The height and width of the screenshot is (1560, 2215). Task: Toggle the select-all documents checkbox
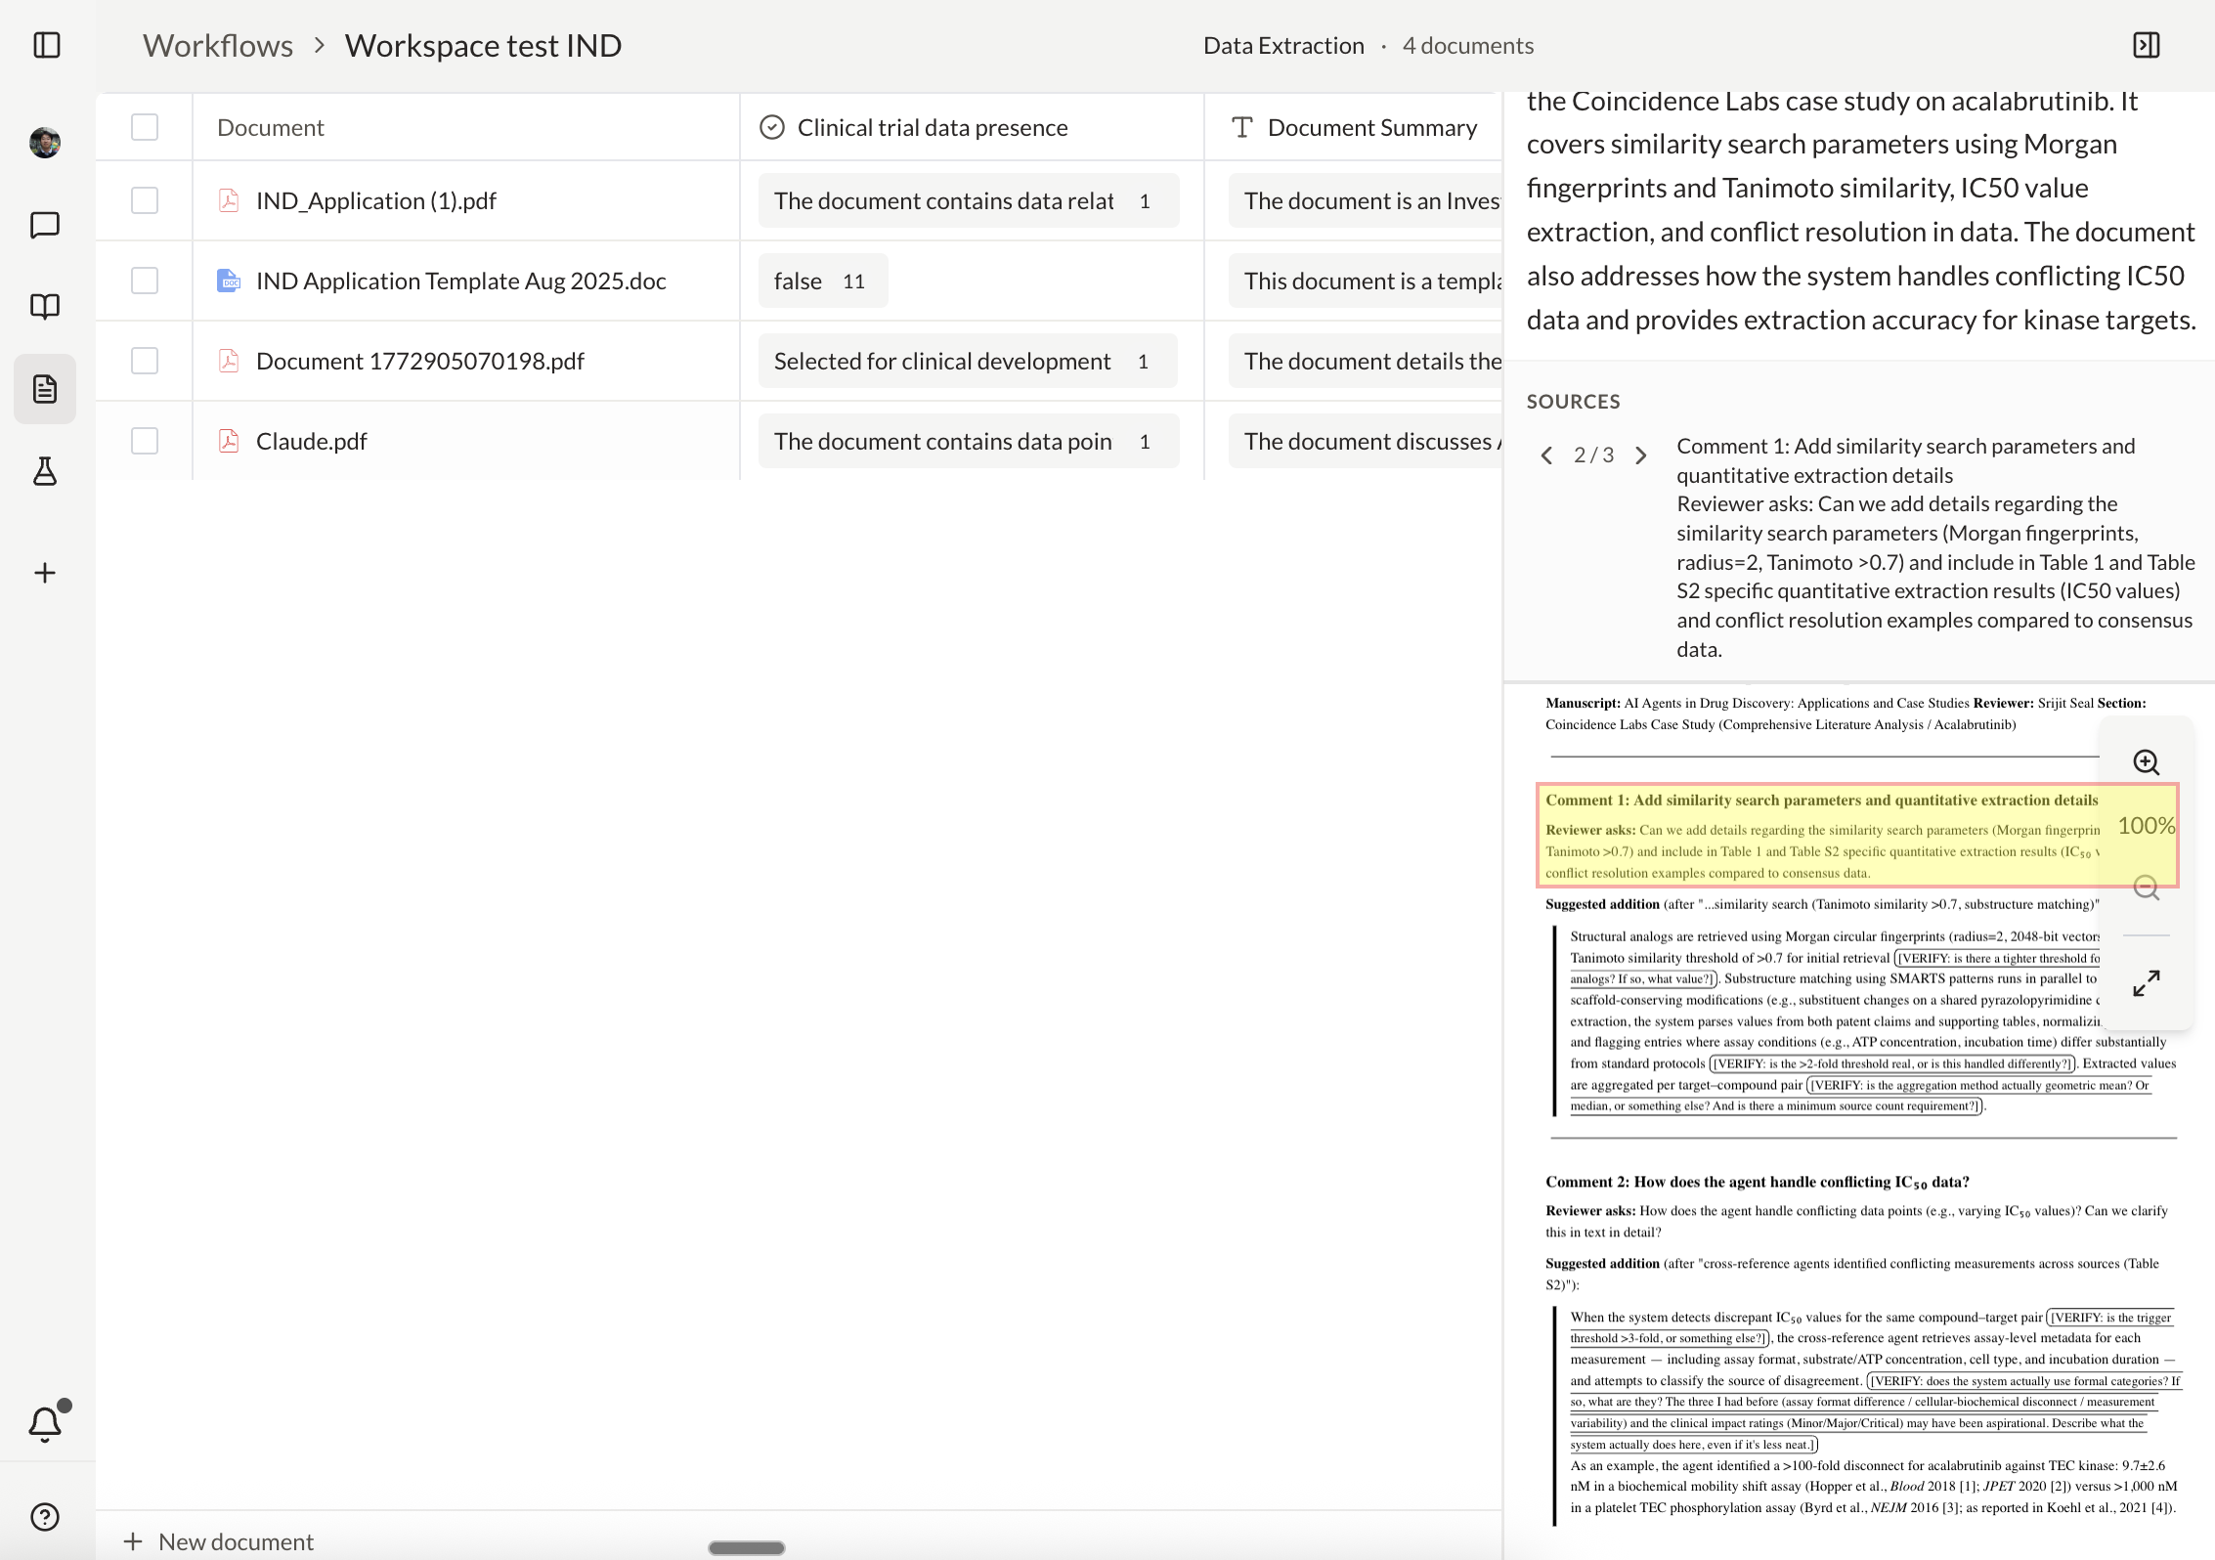pyautogui.click(x=145, y=127)
